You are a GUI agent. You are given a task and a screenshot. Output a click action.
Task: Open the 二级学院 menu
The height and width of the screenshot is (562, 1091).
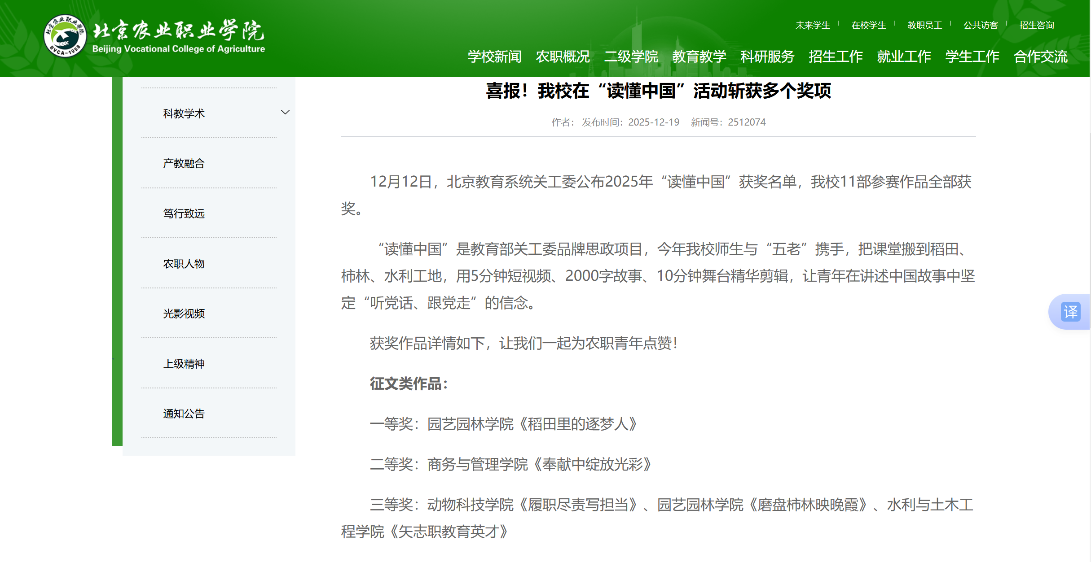click(632, 57)
